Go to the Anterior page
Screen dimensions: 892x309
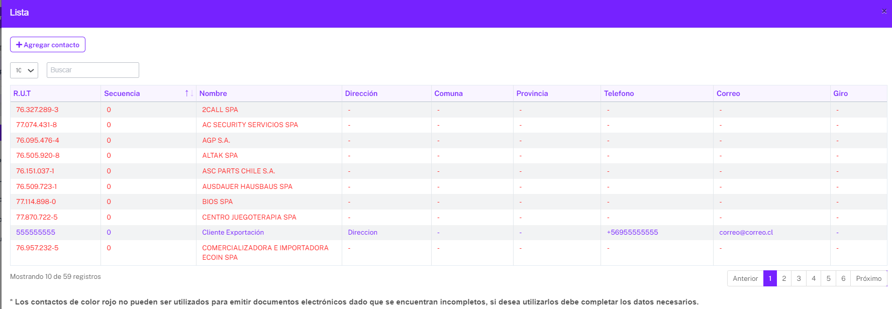pyautogui.click(x=745, y=278)
